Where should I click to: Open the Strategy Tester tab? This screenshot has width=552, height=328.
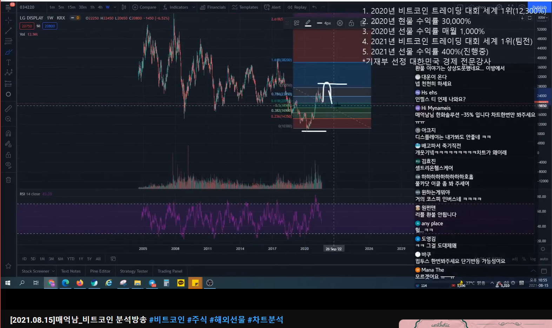[x=134, y=271]
